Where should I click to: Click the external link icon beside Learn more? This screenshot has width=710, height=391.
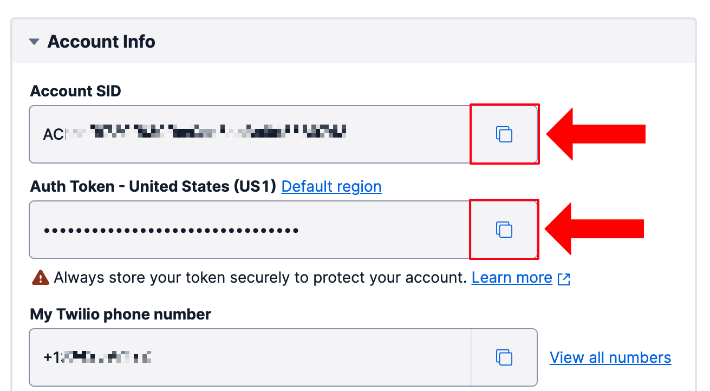[564, 279]
